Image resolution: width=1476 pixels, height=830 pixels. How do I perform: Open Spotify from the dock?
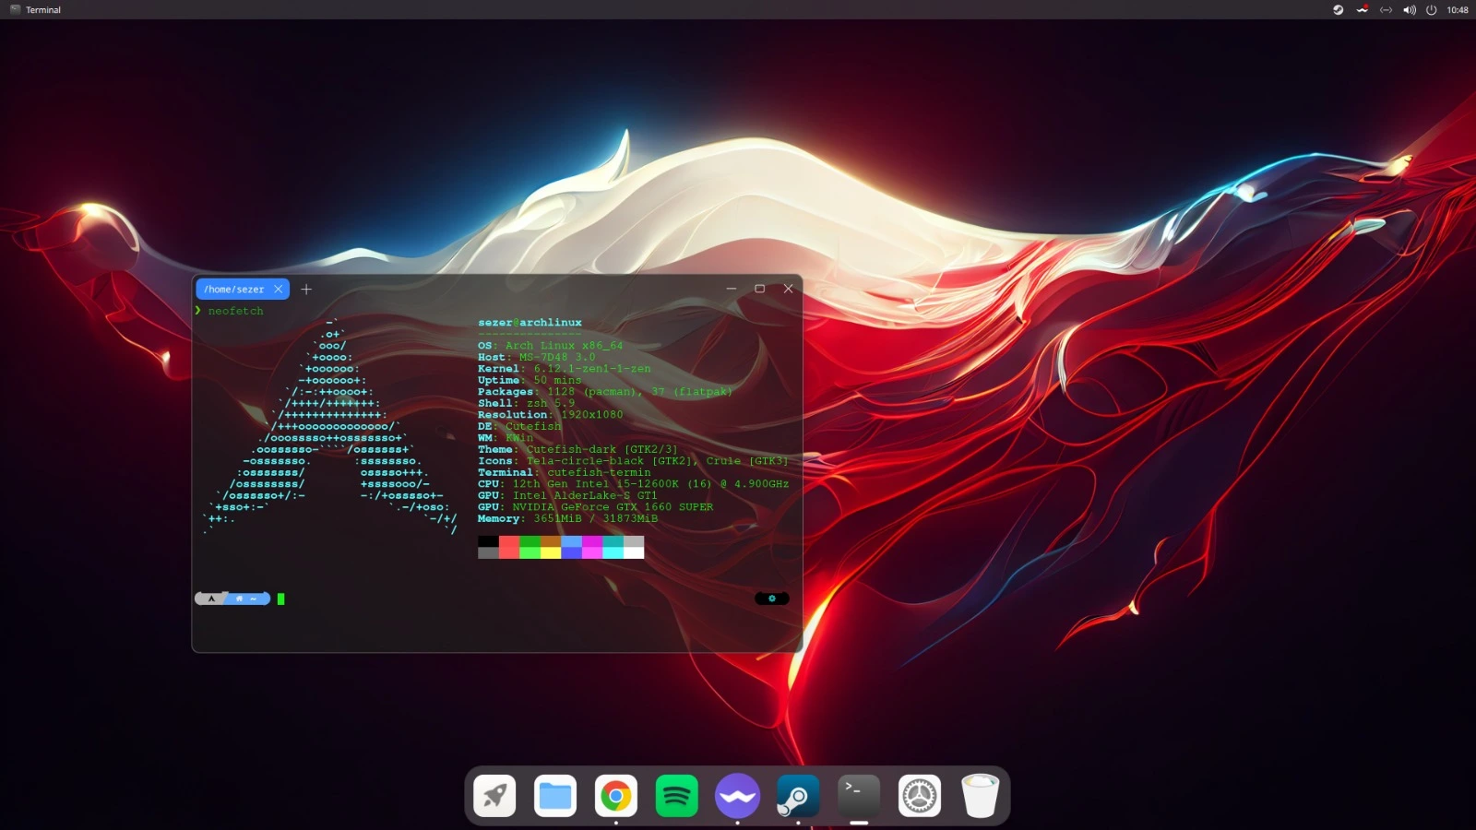click(x=676, y=795)
